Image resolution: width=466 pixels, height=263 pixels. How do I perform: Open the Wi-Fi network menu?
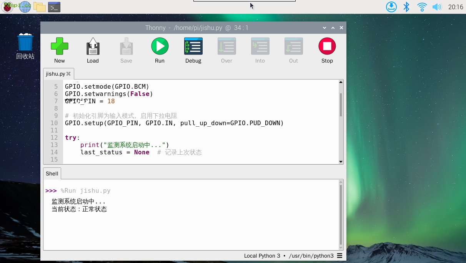422,7
